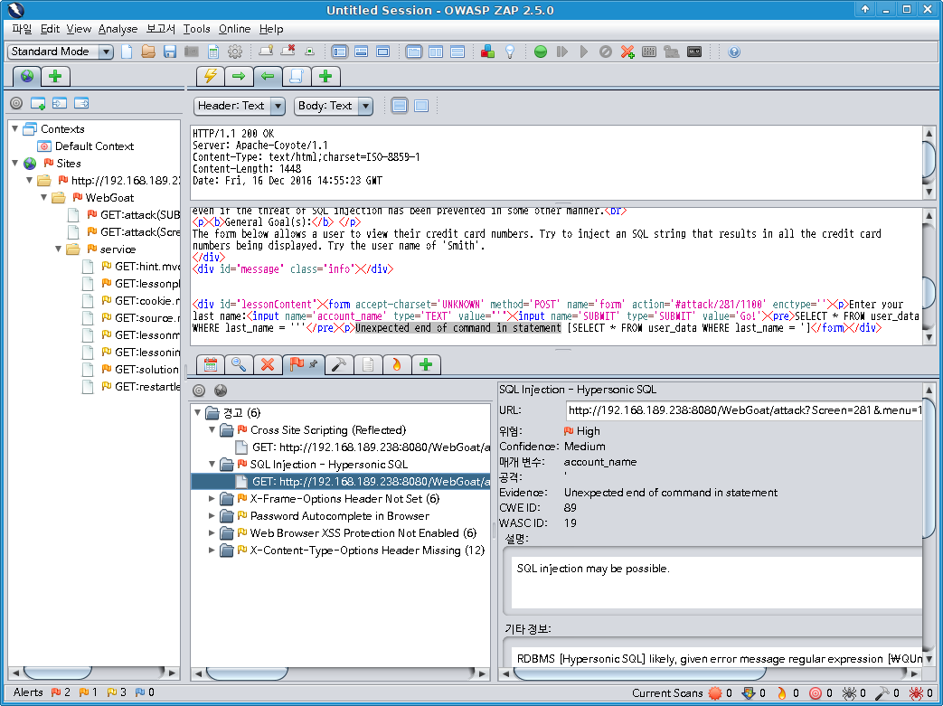943x706 pixels.
Task: Toggle request and response tabs side by side
Action: point(436,52)
